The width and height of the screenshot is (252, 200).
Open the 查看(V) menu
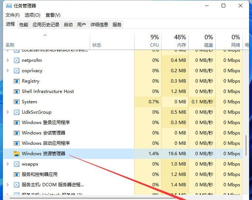(53, 15)
